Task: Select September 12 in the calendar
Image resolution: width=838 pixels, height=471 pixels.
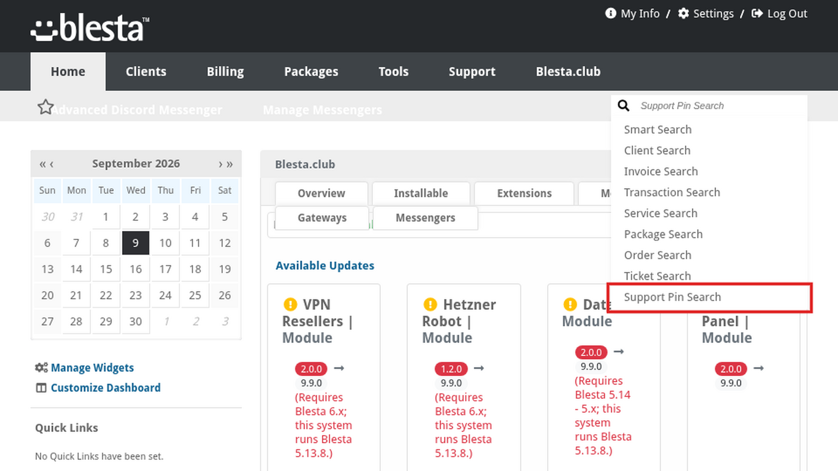Action: click(225, 243)
